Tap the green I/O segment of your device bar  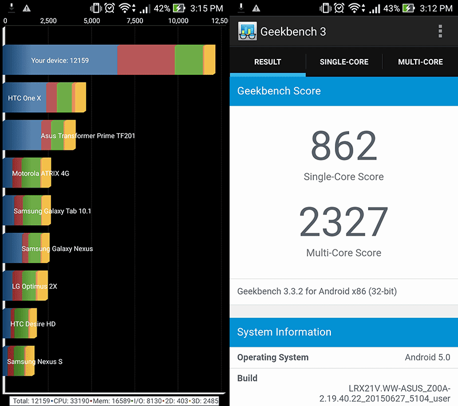(x=189, y=60)
